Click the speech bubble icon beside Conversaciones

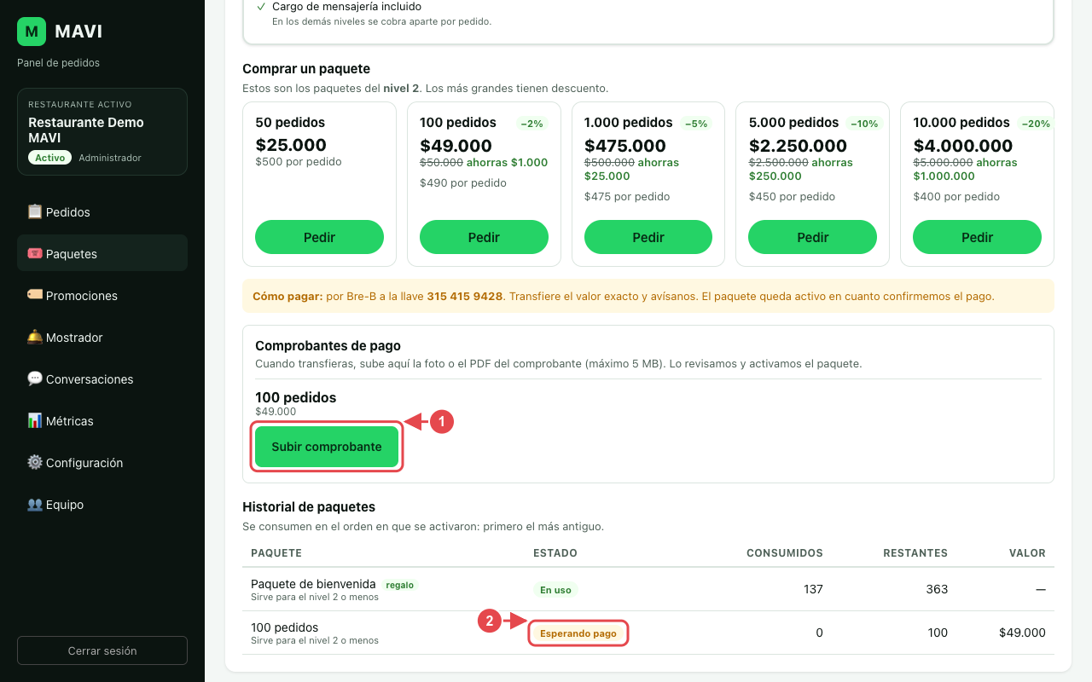[x=35, y=379]
